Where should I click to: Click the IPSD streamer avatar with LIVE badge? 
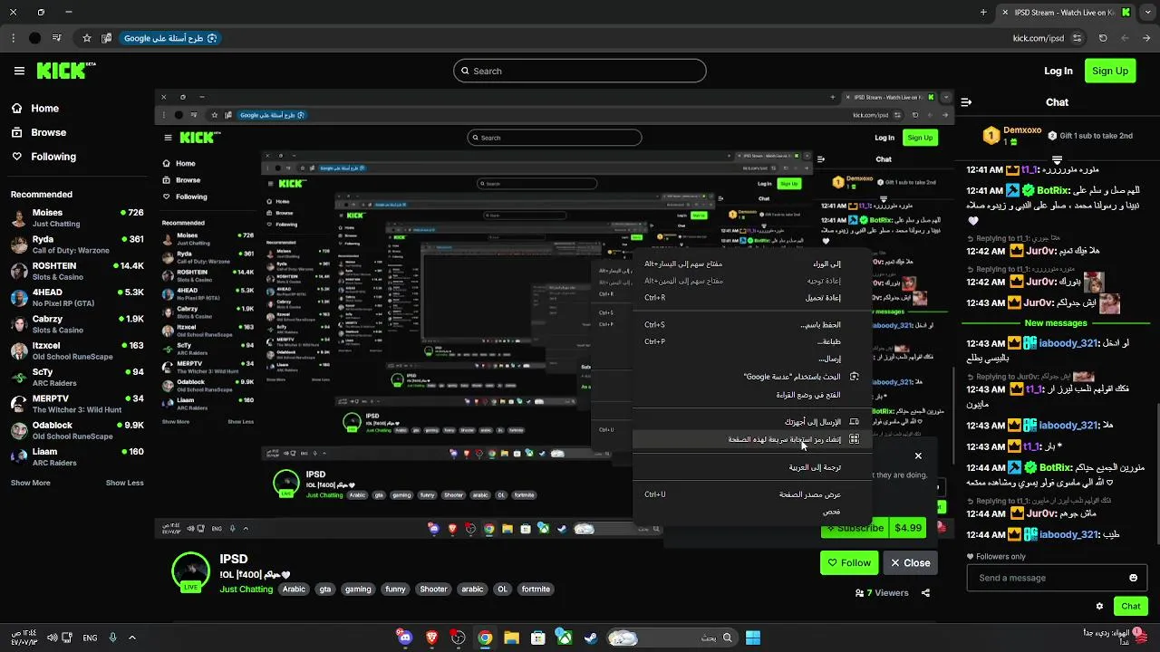[190, 571]
